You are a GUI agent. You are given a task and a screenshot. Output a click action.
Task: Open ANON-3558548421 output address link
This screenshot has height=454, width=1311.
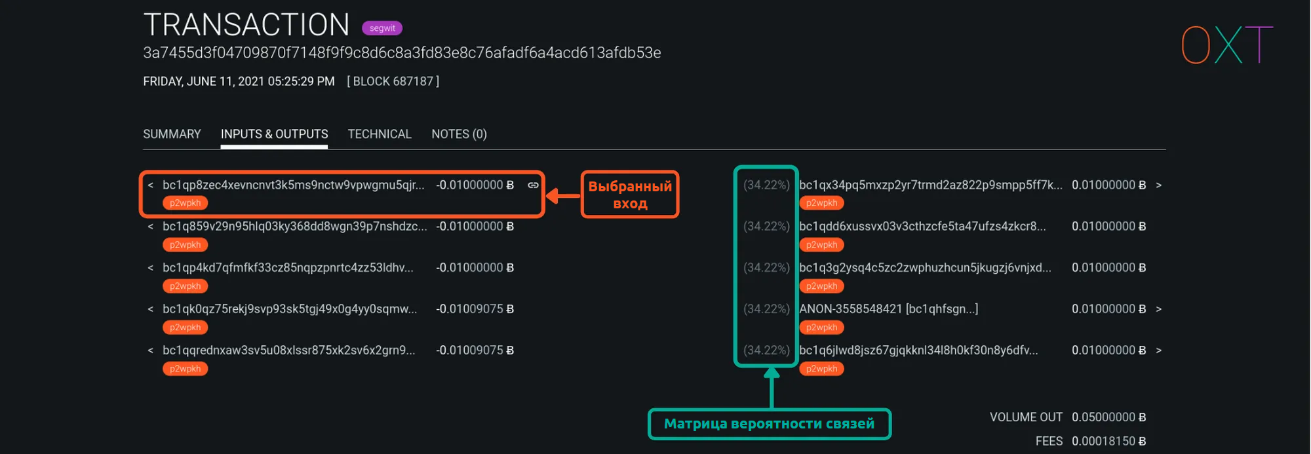coord(888,309)
